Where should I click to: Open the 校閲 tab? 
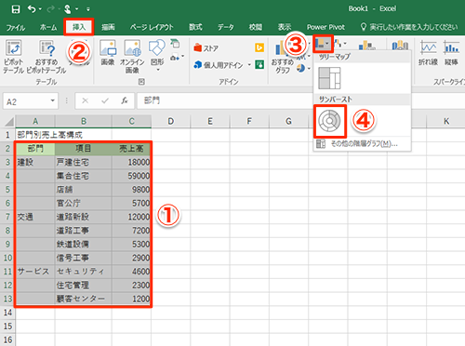point(256,28)
